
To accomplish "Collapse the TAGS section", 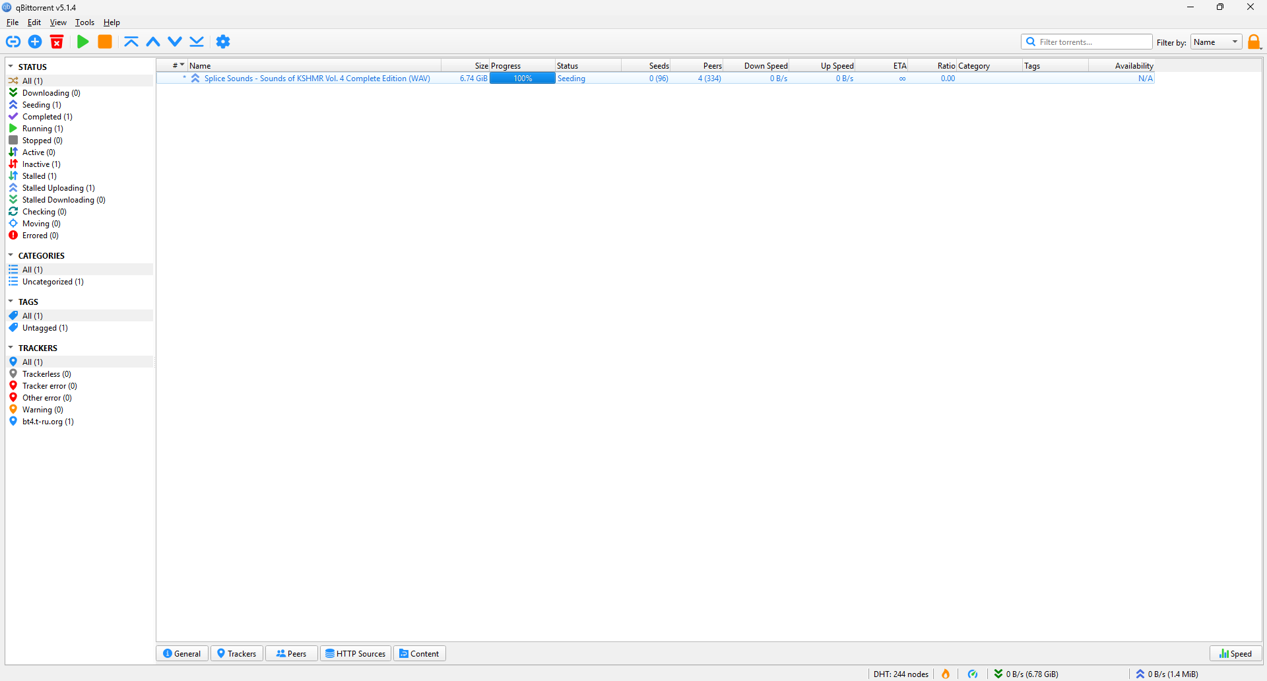I will [11, 302].
